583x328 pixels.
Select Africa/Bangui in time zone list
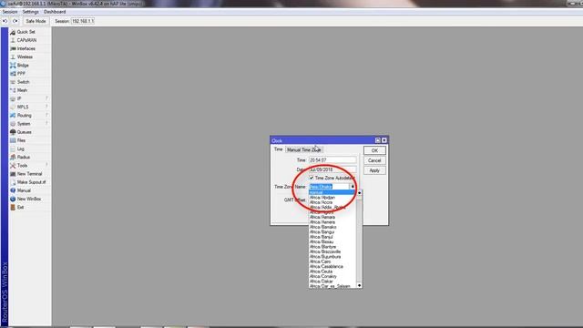pos(332,232)
